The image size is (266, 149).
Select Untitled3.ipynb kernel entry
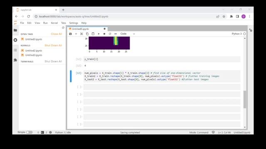click(x=34, y=55)
